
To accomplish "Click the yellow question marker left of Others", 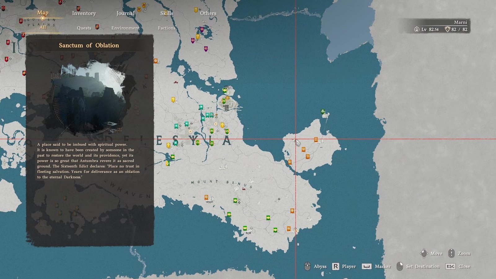I will click(196, 10).
